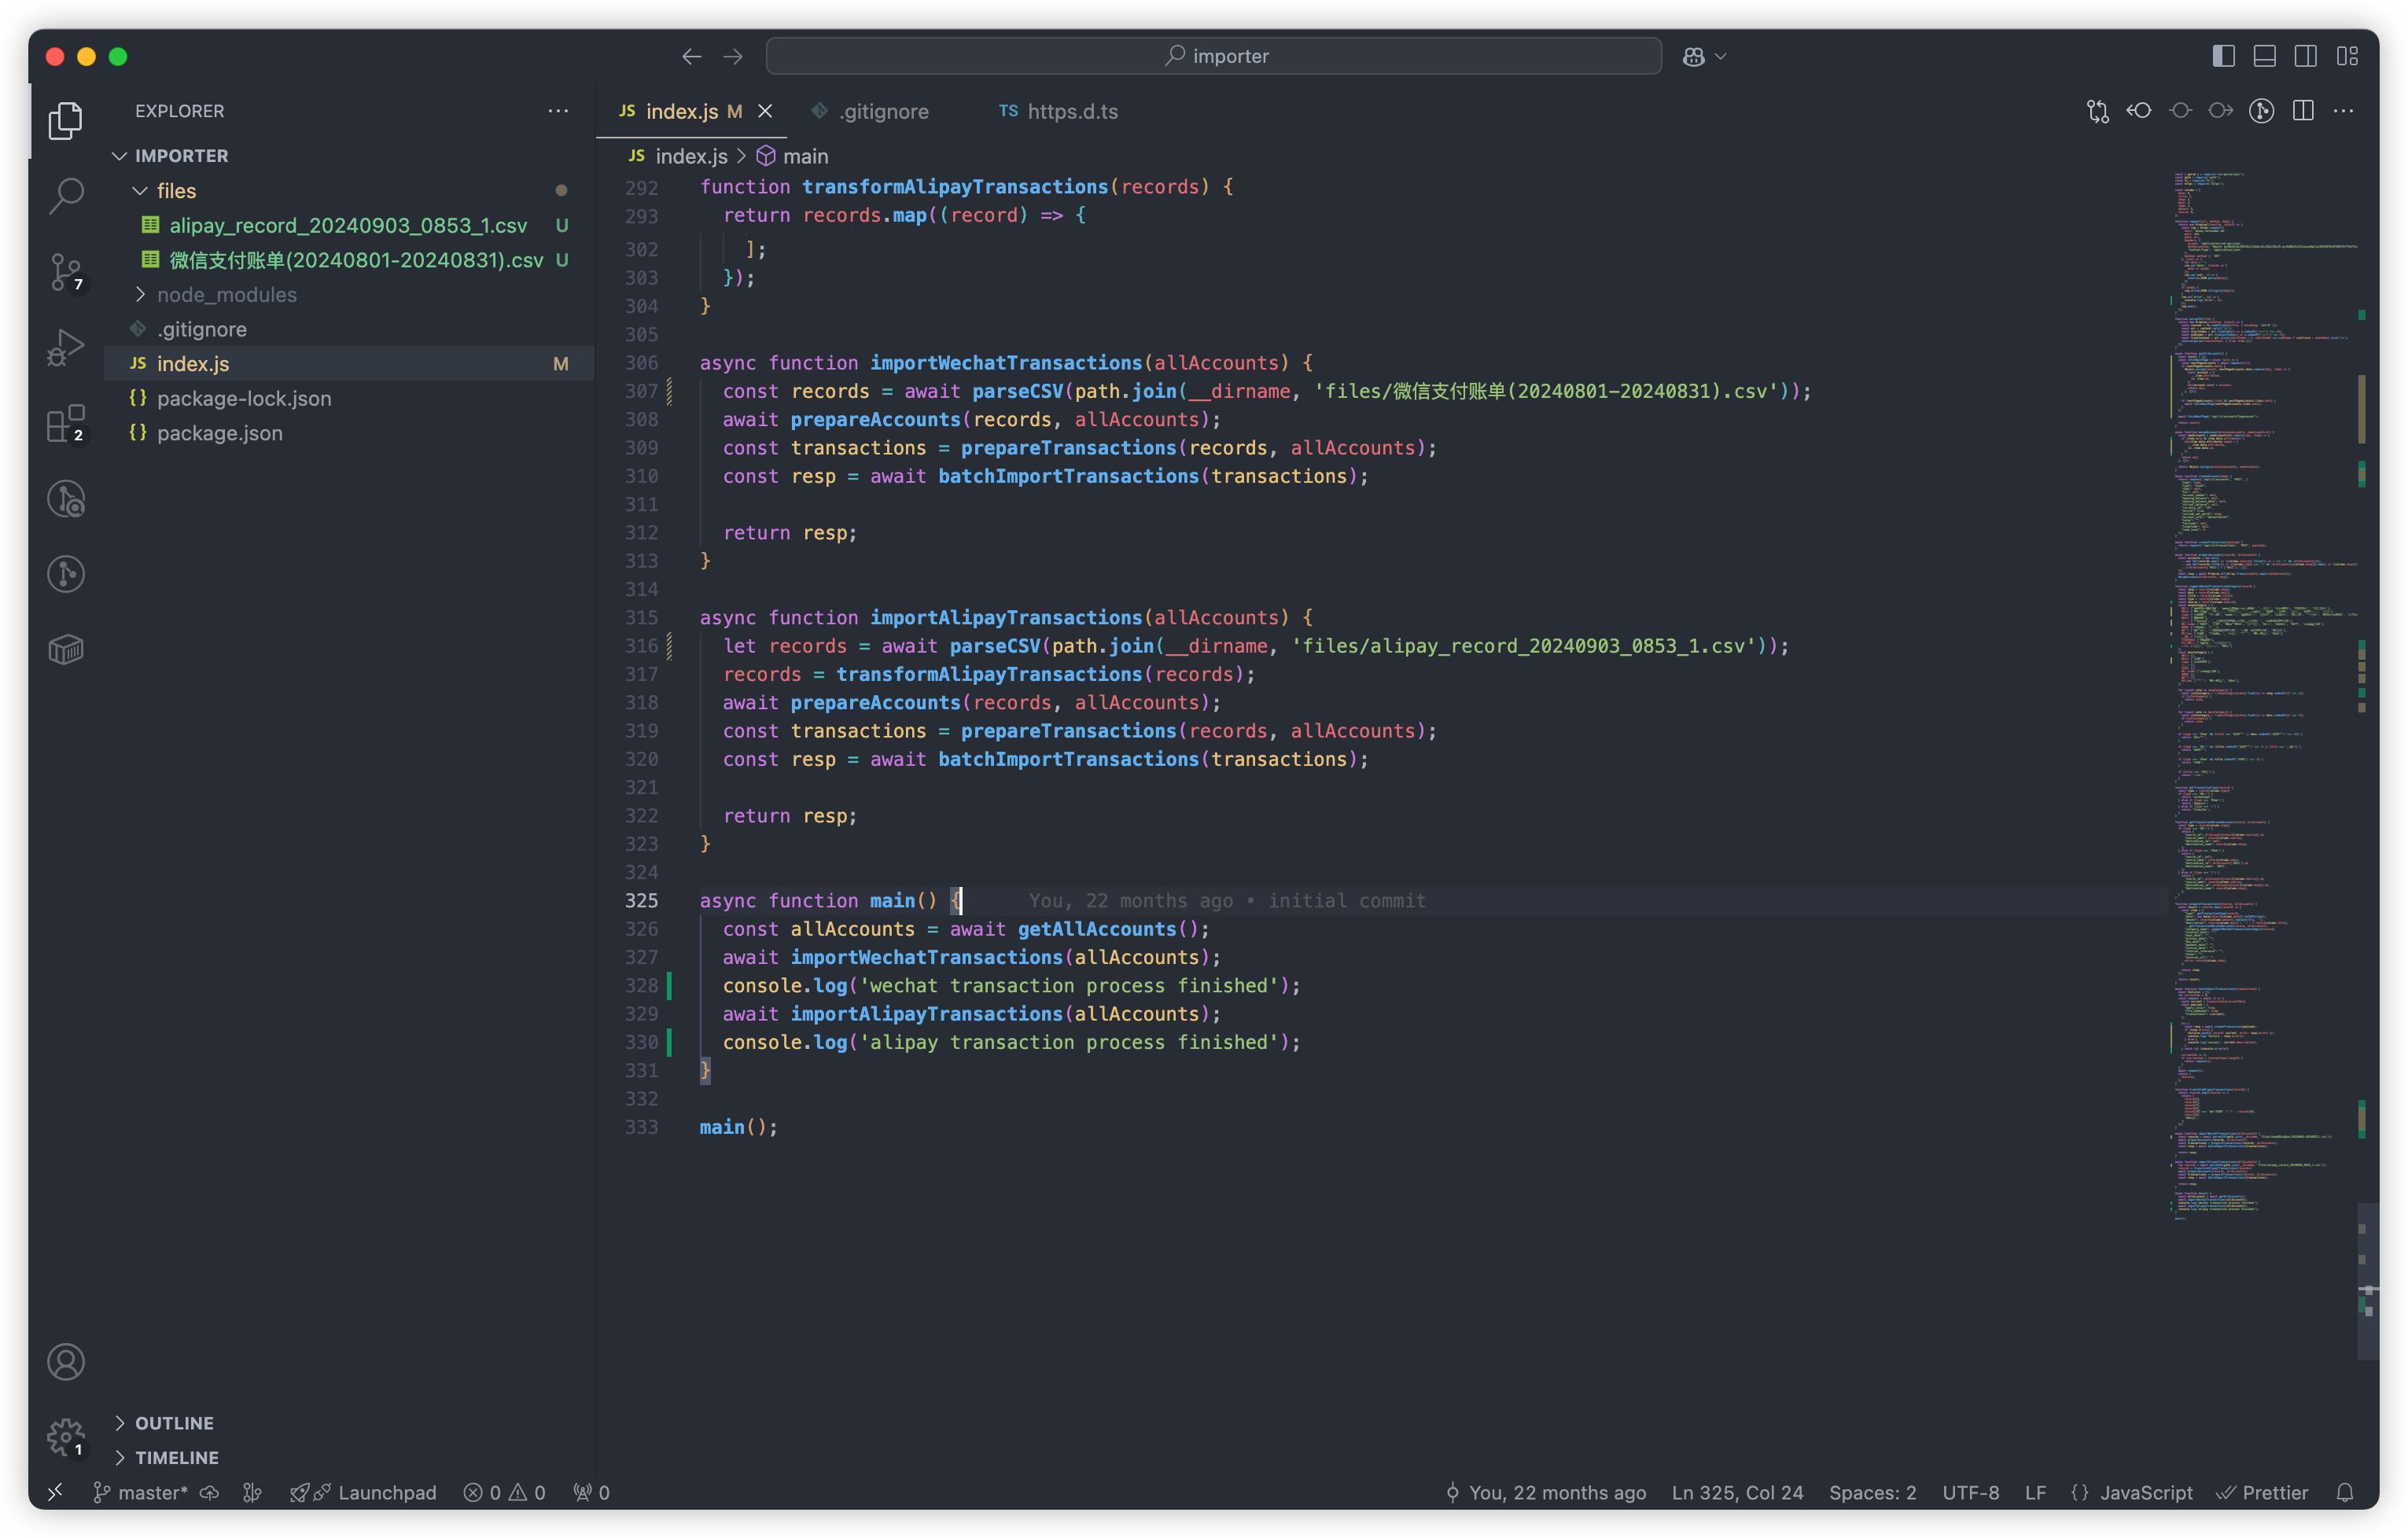Click the Split Editor Right icon
This screenshot has width=2408, height=1538.
(x=2303, y=111)
